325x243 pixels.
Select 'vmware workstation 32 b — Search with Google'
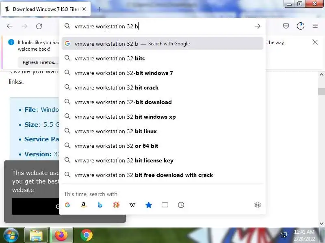[x=162, y=44]
